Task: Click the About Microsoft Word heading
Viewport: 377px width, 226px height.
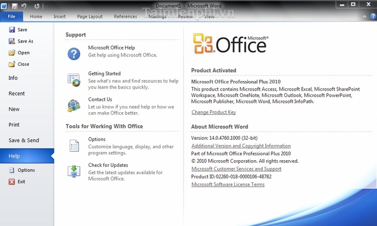Action: click(x=220, y=127)
